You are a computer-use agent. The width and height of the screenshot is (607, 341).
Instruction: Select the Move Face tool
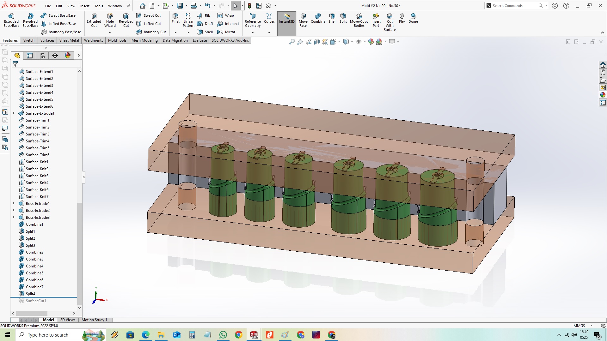coord(303,20)
